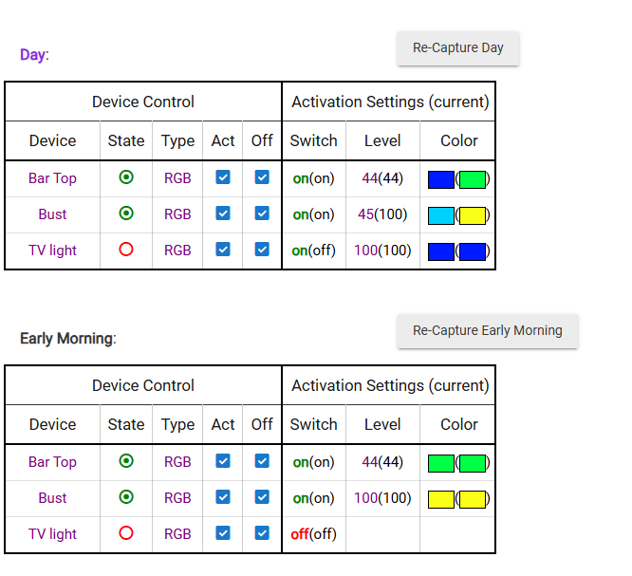Toggle Act checkbox for TV light in Early Morning

(223, 533)
